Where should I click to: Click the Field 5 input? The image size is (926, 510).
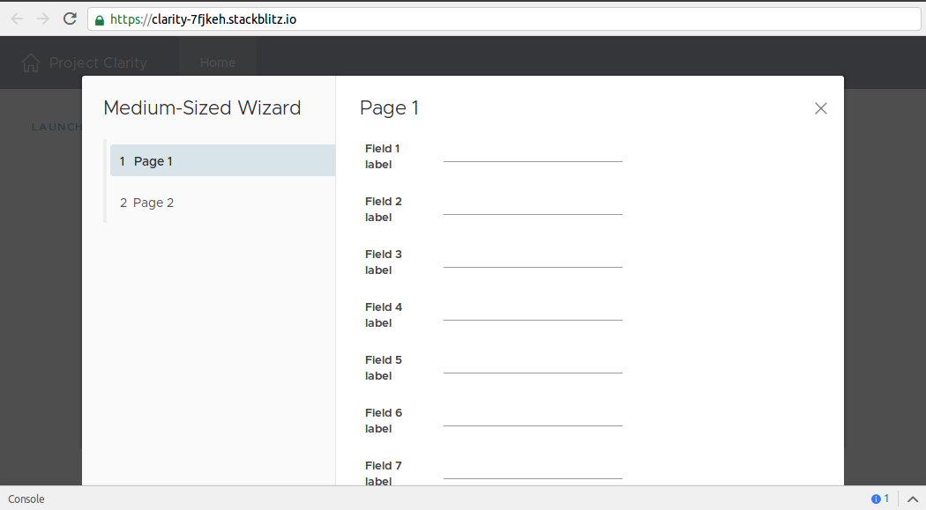tap(533, 365)
